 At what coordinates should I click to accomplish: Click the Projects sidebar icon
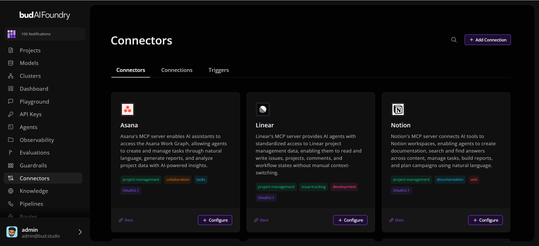tap(11, 50)
